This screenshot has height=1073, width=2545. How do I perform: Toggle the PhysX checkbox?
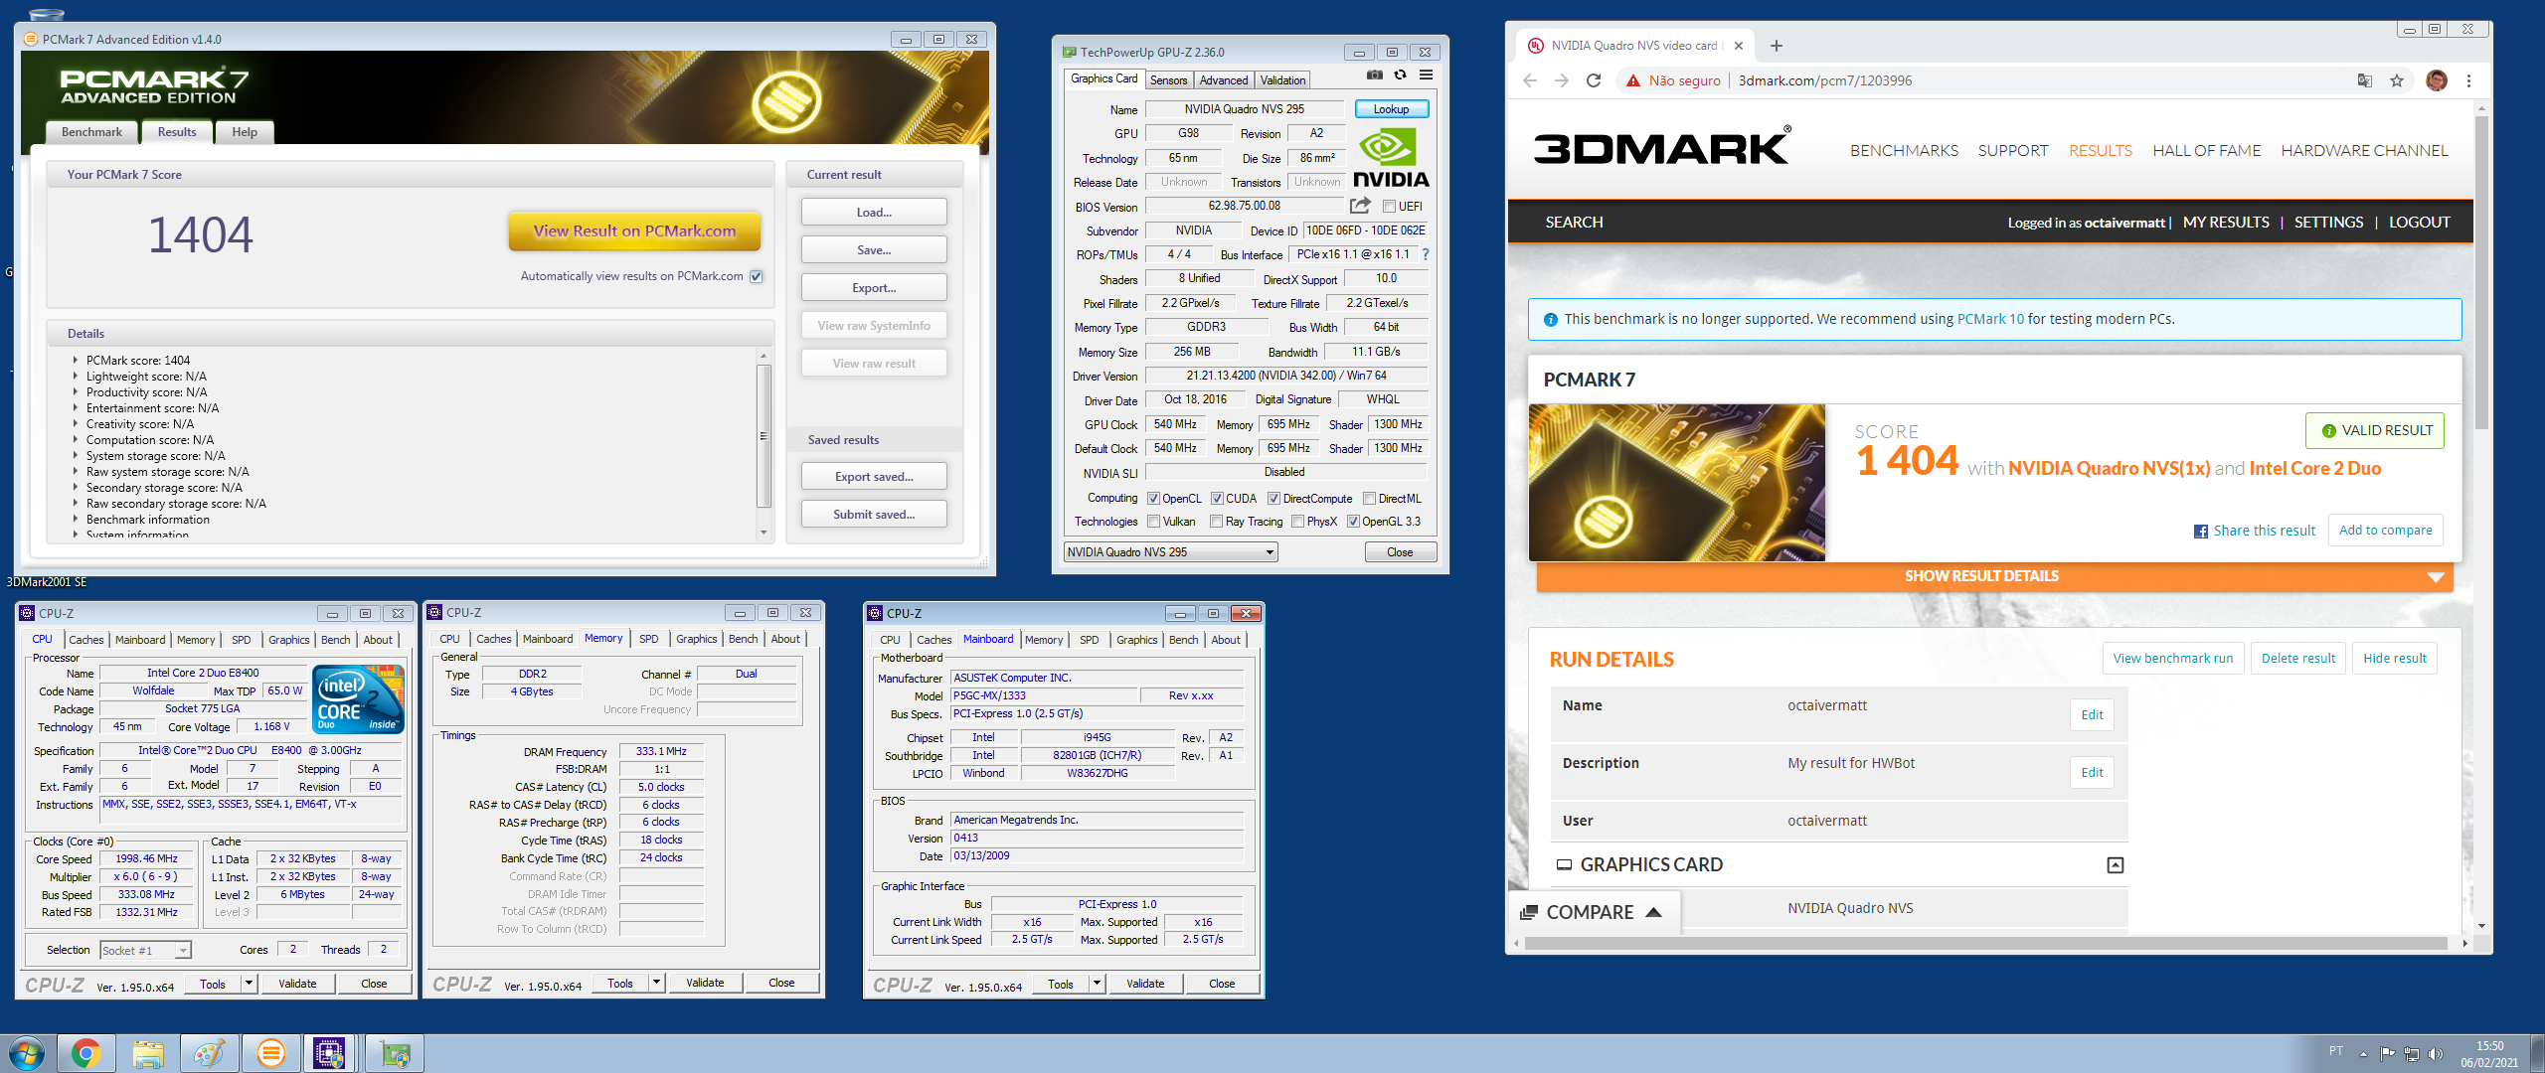click(1297, 522)
